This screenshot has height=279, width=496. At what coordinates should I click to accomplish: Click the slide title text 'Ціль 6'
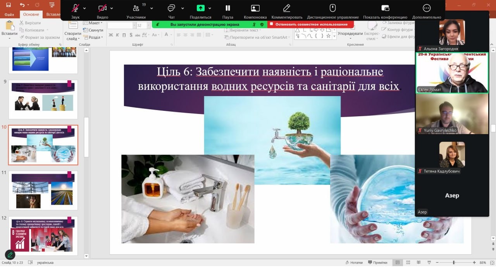click(x=174, y=72)
